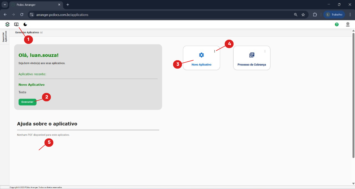The image size is (355, 189).
Task: Toggle dark mode with moon icon
Action: point(25,24)
